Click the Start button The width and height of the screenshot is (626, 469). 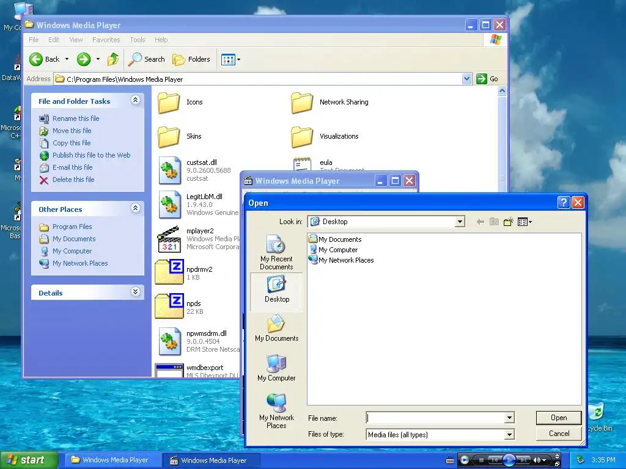29,460
